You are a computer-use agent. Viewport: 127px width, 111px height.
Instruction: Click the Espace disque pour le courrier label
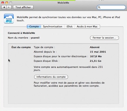click(x=61, y=56)
